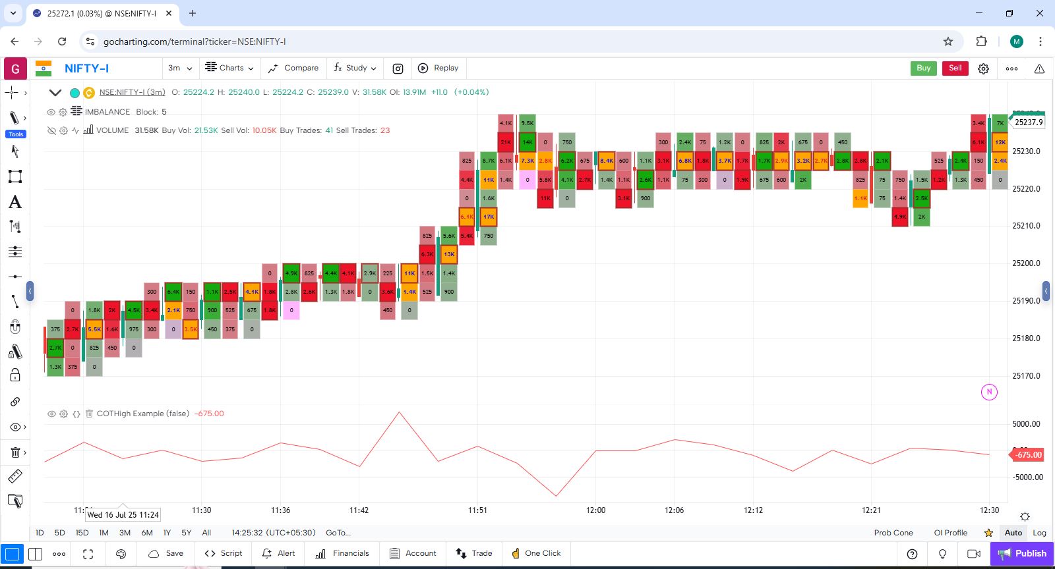Image resolution: width=1055 pixels, height=569 pixels.
Task: Select the 1M time range
Action: click(104, 533)
